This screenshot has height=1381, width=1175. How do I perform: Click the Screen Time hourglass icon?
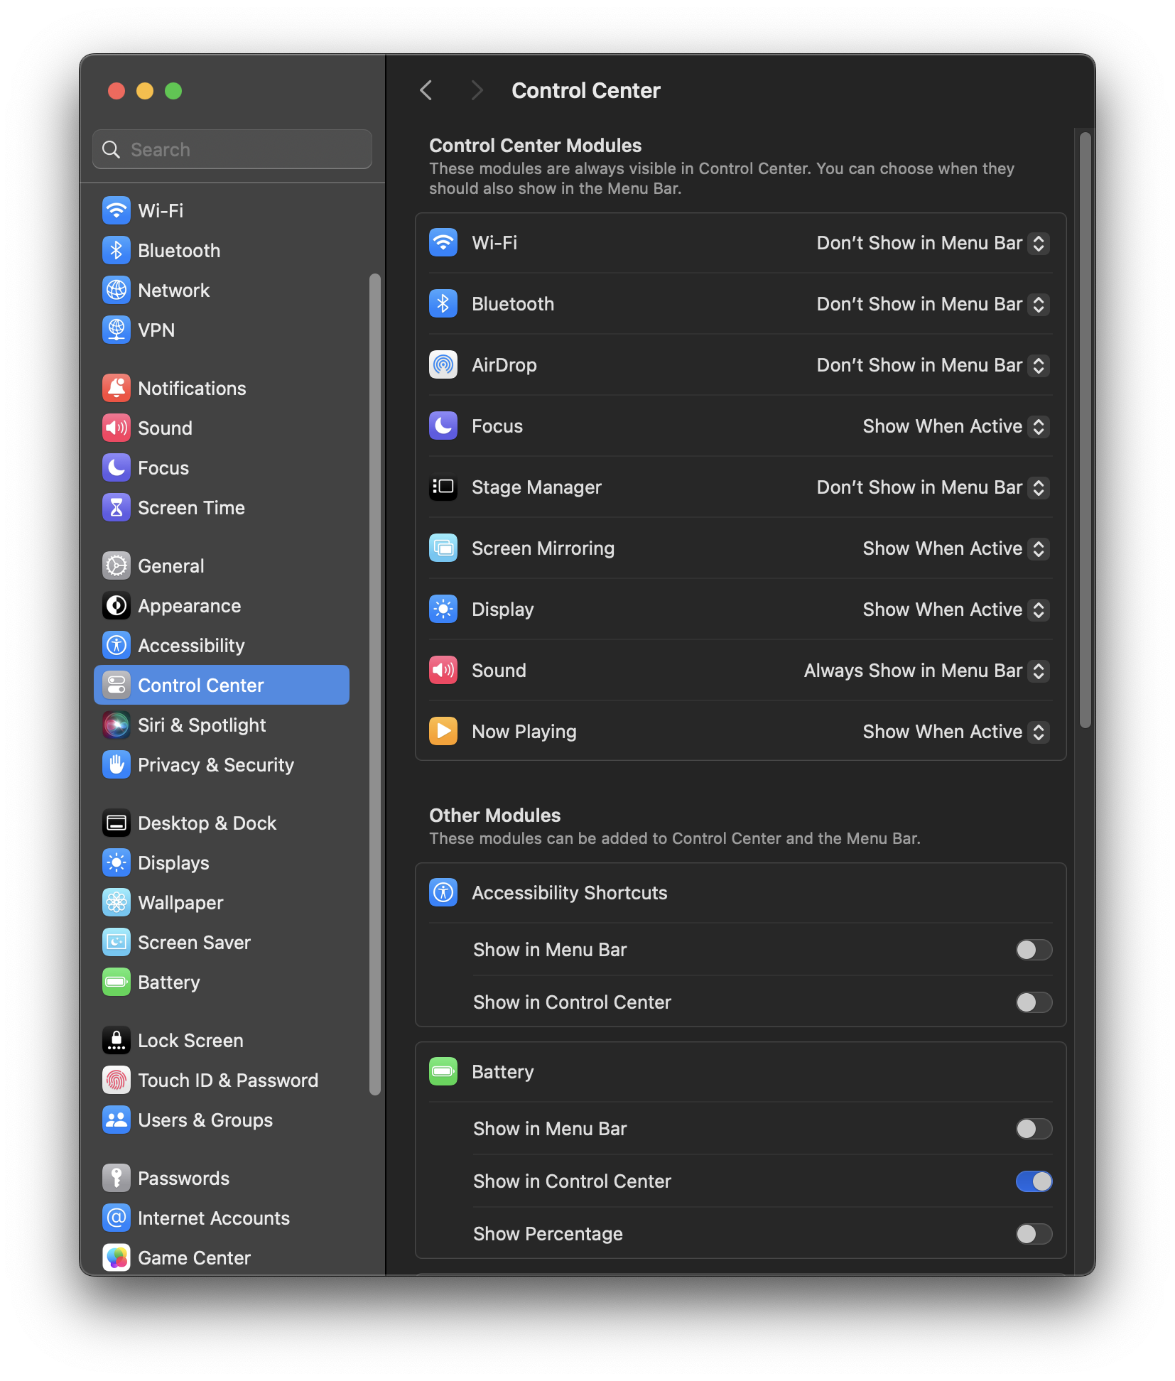coord(117,507)
